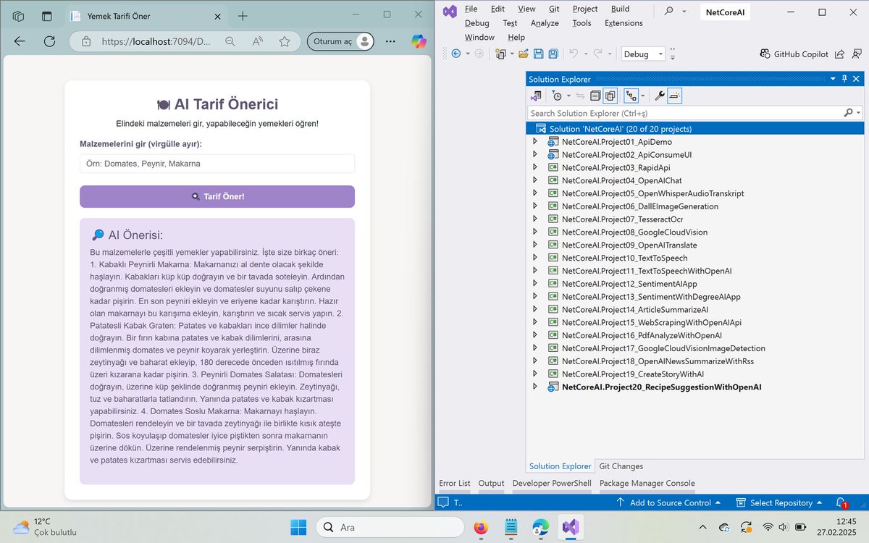Switch between solutions and folder views icon

tap(536, 96)
